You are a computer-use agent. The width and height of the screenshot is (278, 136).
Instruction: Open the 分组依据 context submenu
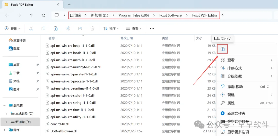click(x=246, y=76)
